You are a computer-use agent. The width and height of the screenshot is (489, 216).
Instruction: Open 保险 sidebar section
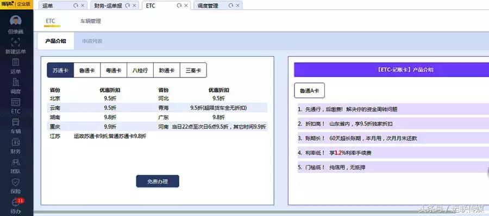point(16,186)
